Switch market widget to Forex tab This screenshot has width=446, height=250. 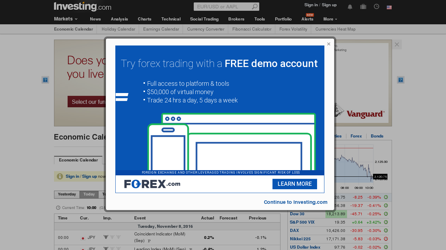pyautogui.click(x=356, y=136)
